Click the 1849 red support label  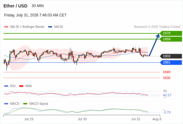click(x=167, y=72)
